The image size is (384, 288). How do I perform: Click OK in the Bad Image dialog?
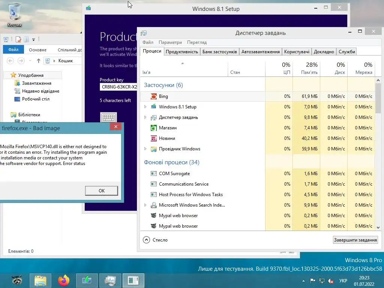pos(101,190)
